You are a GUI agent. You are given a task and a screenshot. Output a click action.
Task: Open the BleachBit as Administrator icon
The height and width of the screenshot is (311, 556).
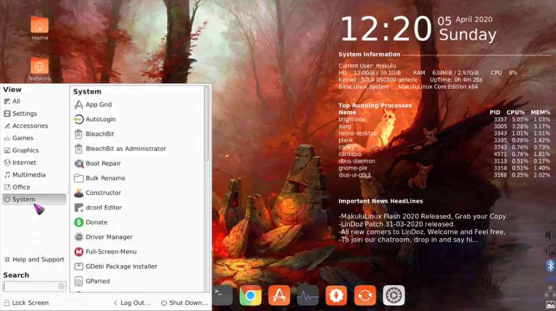(x=79, y=149)
